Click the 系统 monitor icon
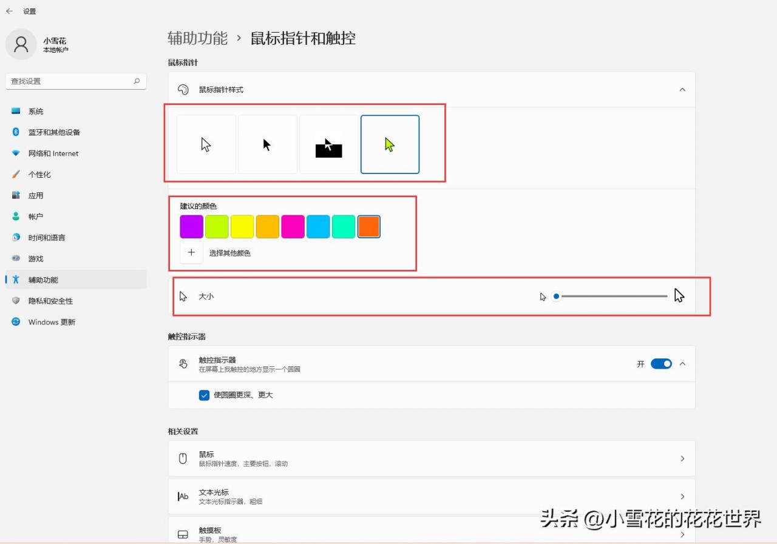The width and height of the screenshot is (777, 544). [16, 111]
